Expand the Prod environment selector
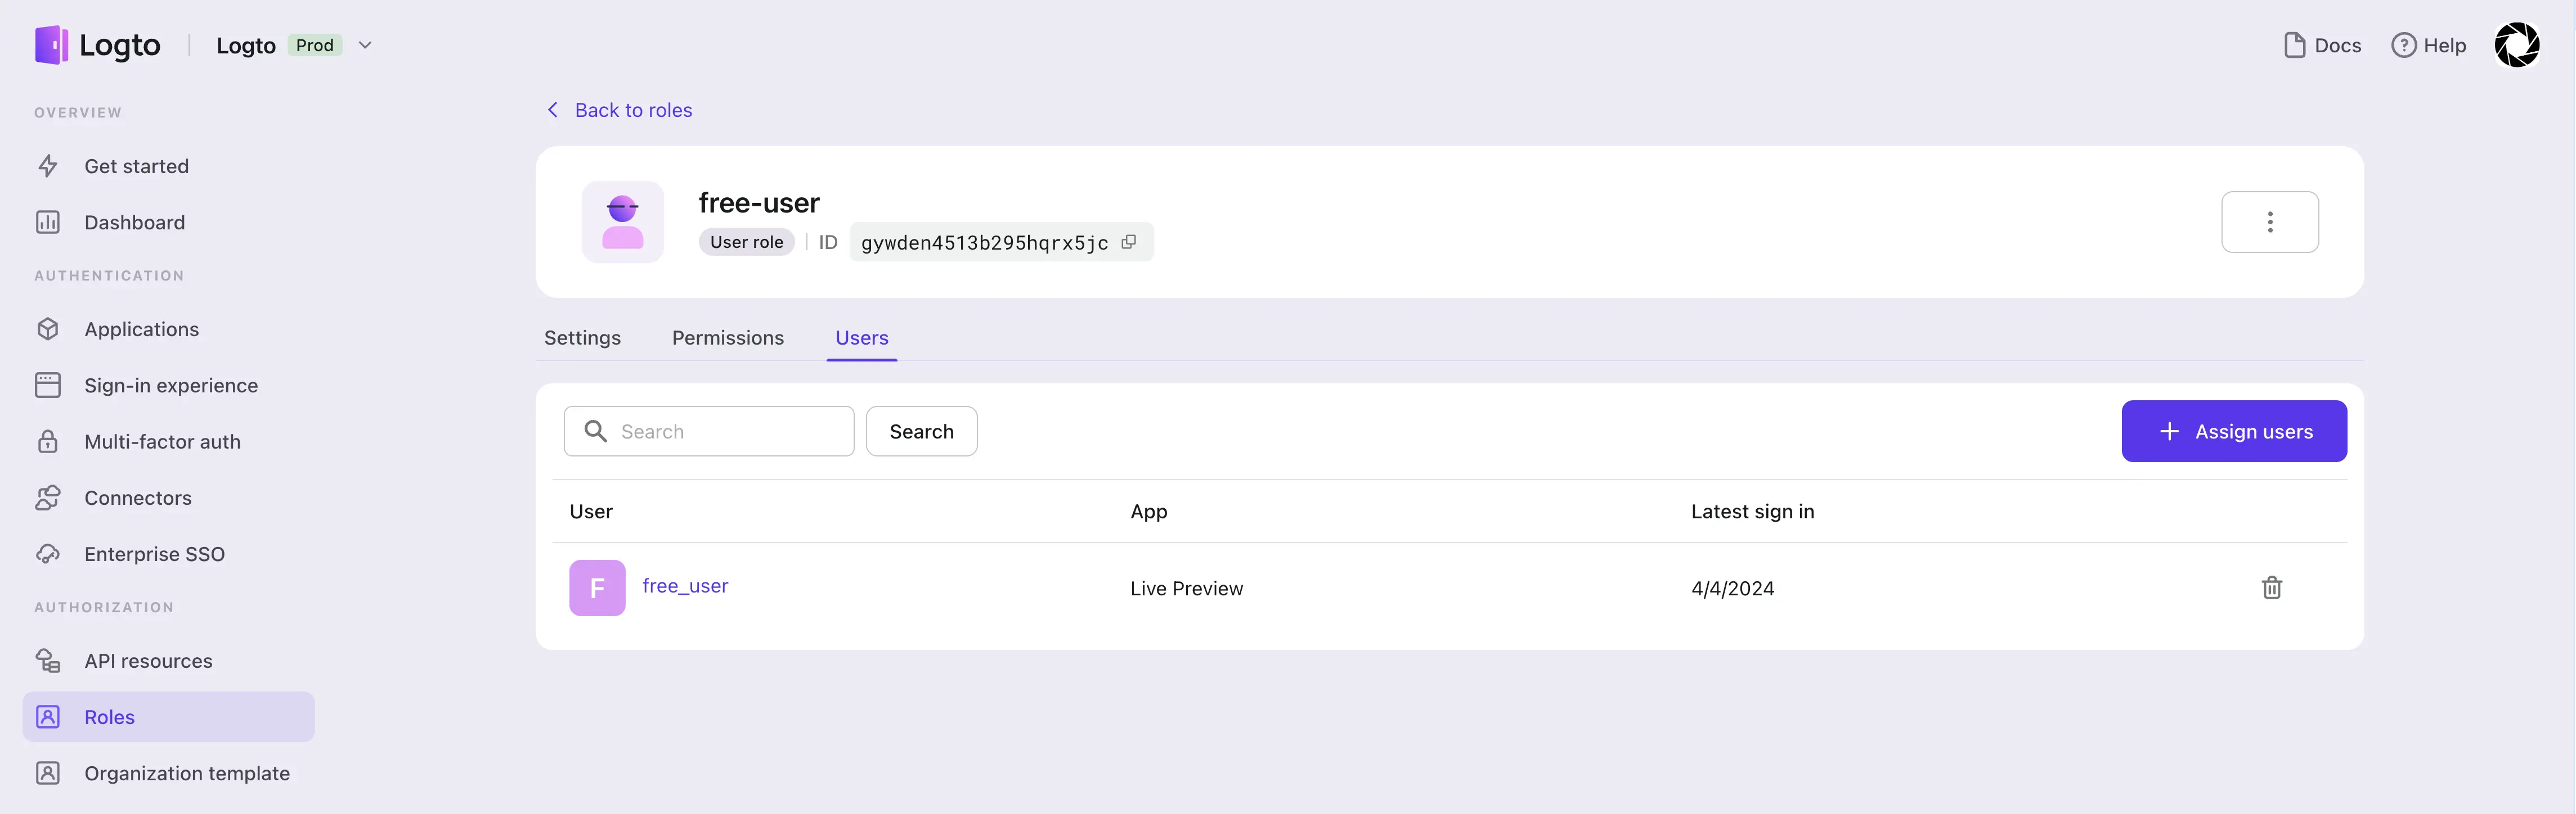Image resolution: width=2576 pixels, height=814 pixels. [x=365, y=45]
